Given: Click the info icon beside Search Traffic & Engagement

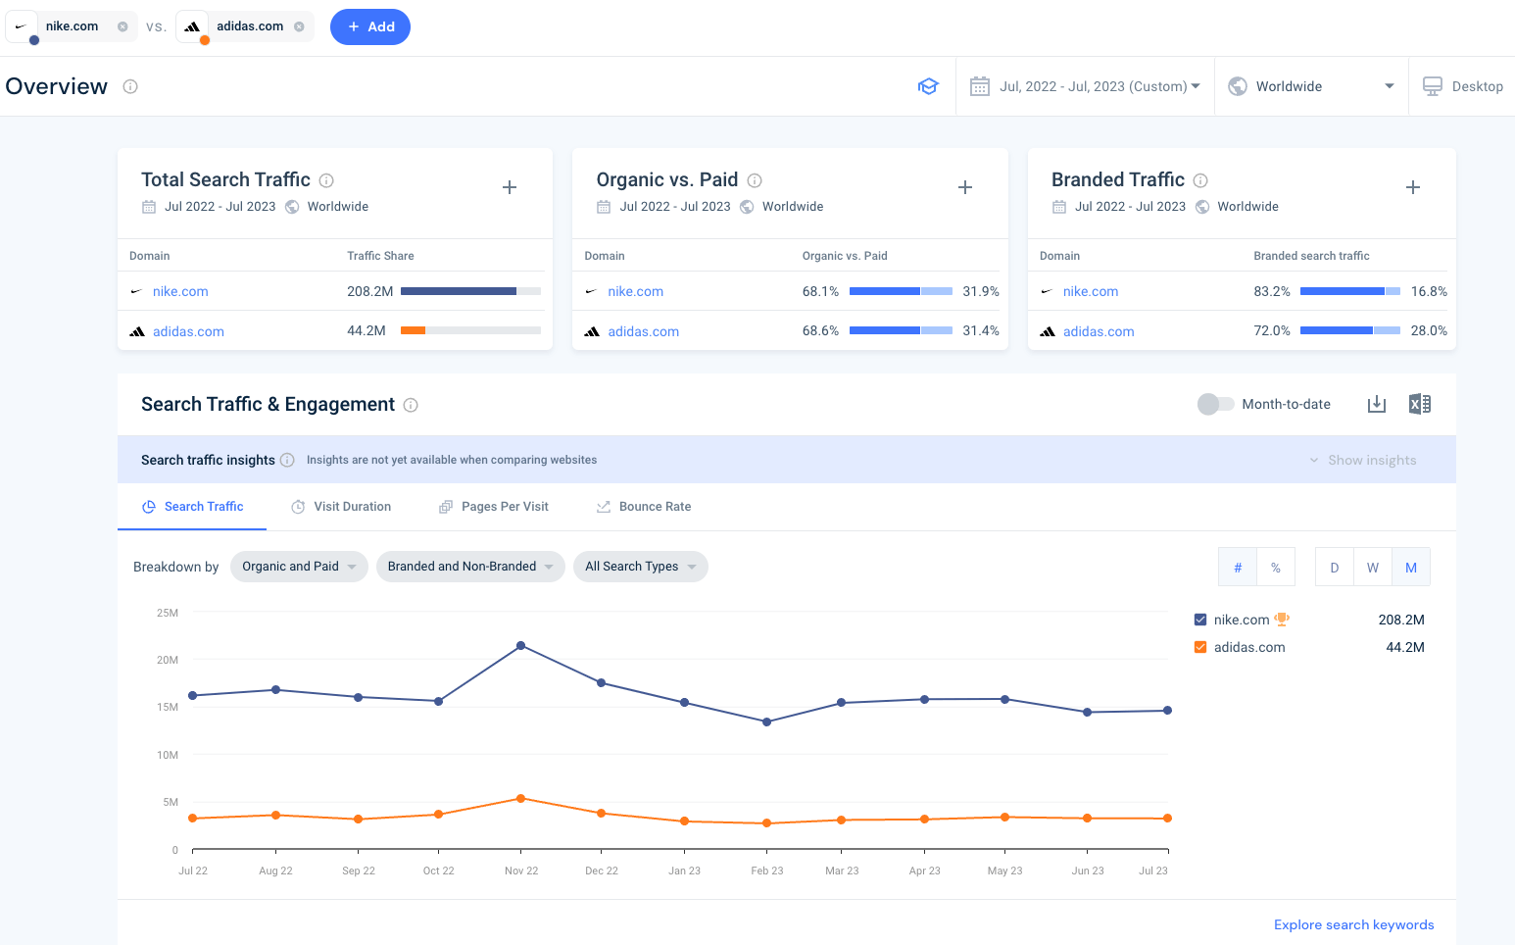Looking at the screenshot, I should click(411, 405).
